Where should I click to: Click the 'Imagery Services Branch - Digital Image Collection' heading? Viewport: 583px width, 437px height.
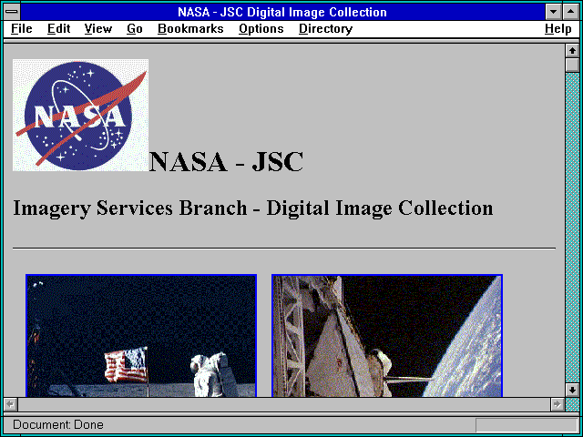pyautogui.click(x=253, y=208)
